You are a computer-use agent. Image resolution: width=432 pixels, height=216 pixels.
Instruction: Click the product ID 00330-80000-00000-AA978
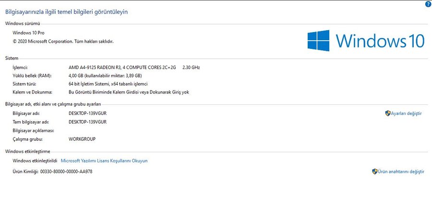[x=66, y=171]
